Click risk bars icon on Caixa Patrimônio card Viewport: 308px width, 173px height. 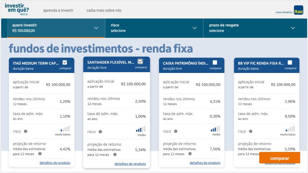[215, 129]
